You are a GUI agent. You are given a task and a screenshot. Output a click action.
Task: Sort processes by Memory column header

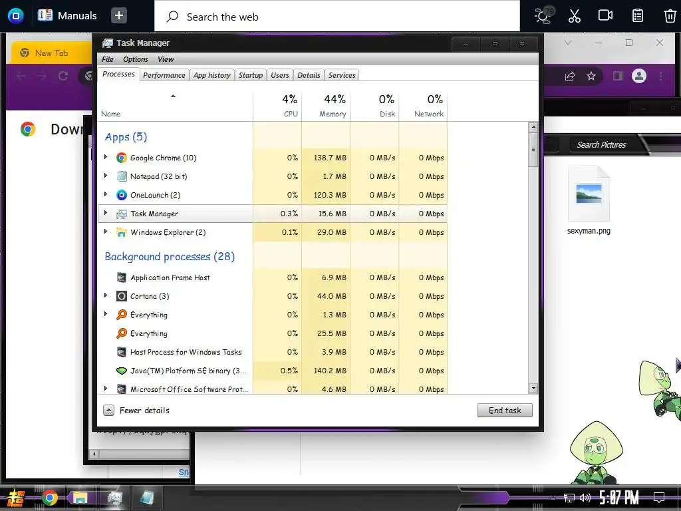(326, 106)
